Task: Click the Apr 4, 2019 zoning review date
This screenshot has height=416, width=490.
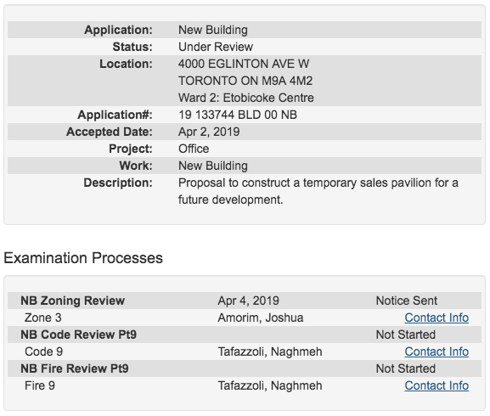Action: click(249, 301)
